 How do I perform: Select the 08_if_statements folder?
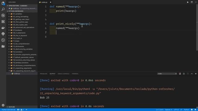pos(19,33)
